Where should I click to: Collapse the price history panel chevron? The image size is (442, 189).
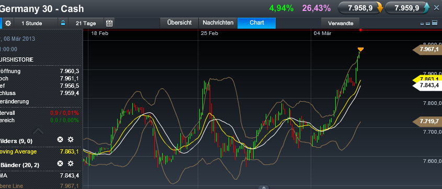pyautogui.click(x=38, y=131)
